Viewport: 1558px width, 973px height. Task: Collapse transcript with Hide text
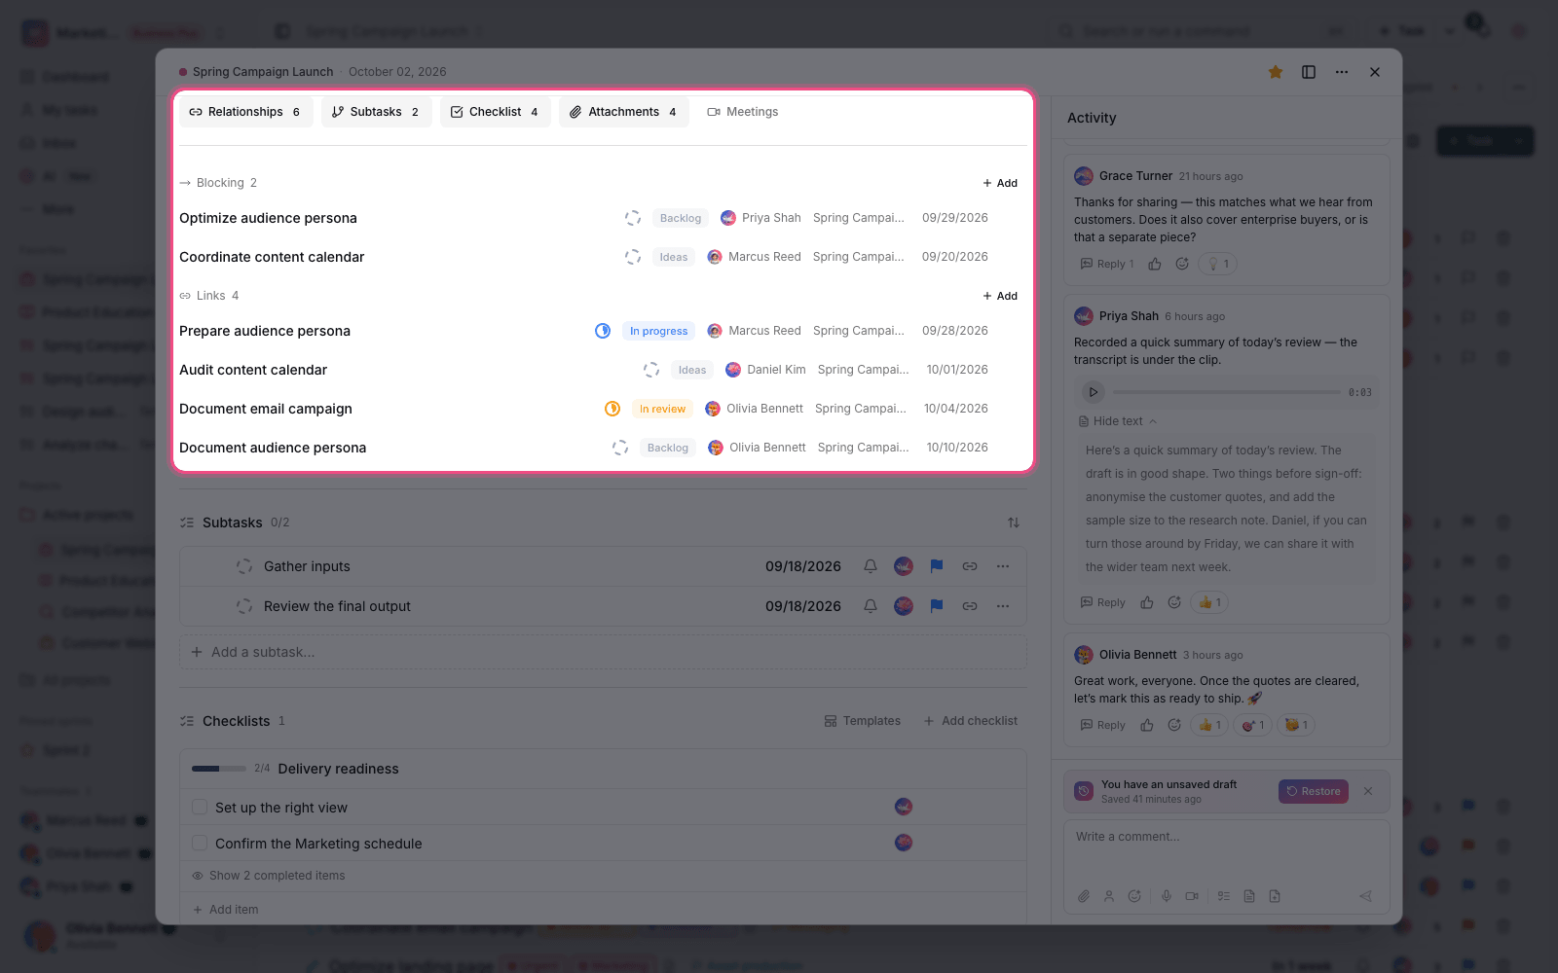[x=1118, y=421]
